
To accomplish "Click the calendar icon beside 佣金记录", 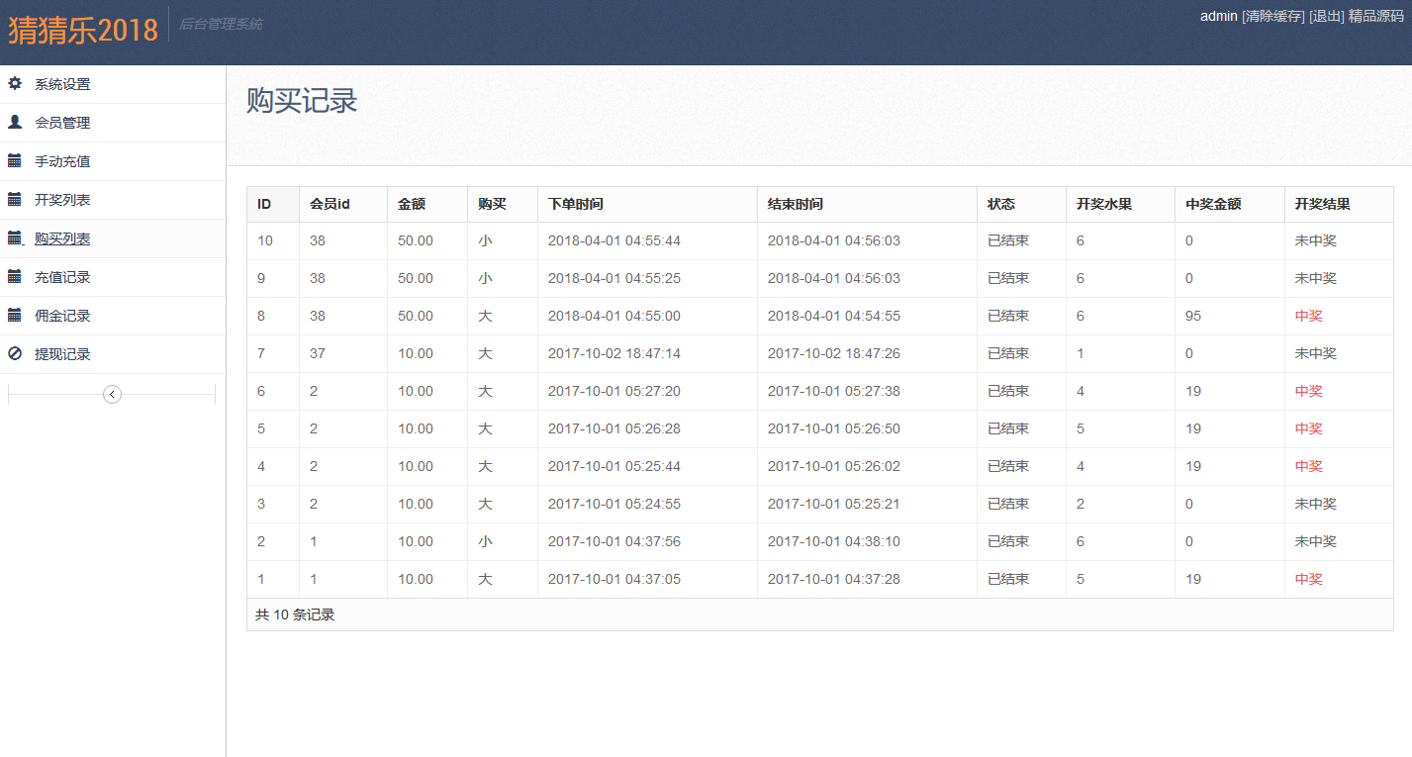I will click(15, 316).
